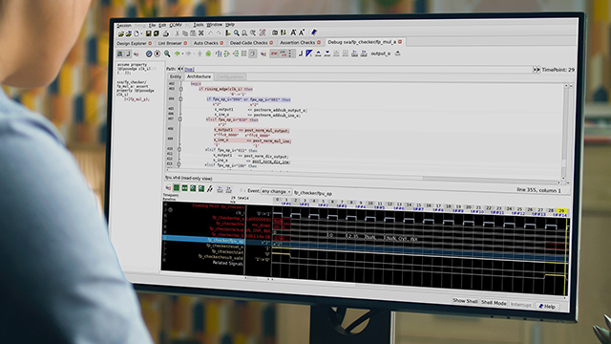Follow the [top] path link
Screen dimensions: 611x344
pos(189,70)
